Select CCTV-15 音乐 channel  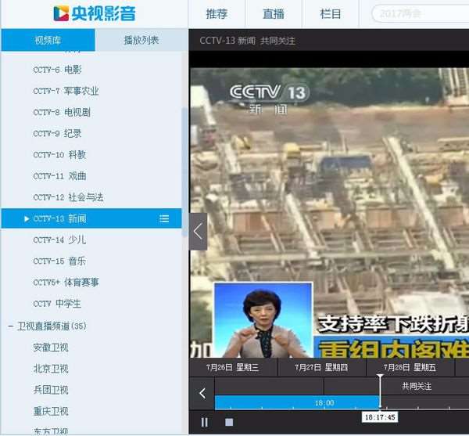click(59, 261)
